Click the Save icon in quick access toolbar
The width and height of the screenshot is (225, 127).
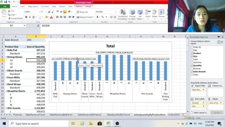click(x=6, y=2)
